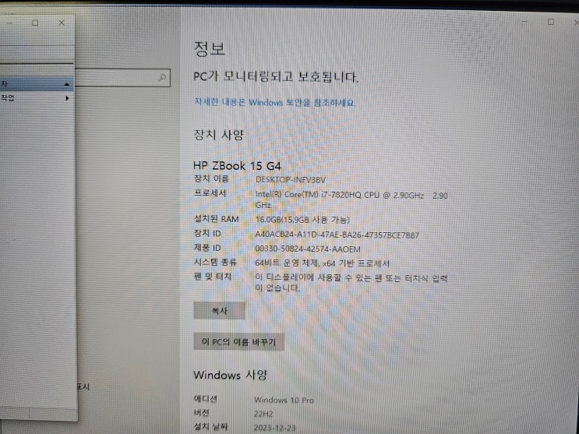Click the 이 PC의 이름 바꾸기 button
The width and height of the screenshot is (579, 434).
point(239,341)
